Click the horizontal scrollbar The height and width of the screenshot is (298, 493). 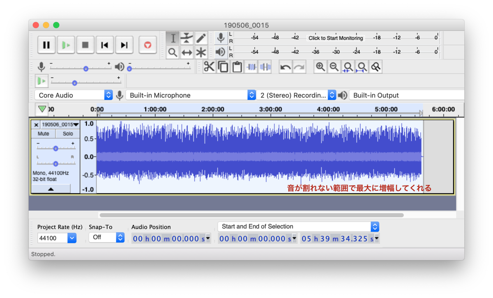[251, 215]
